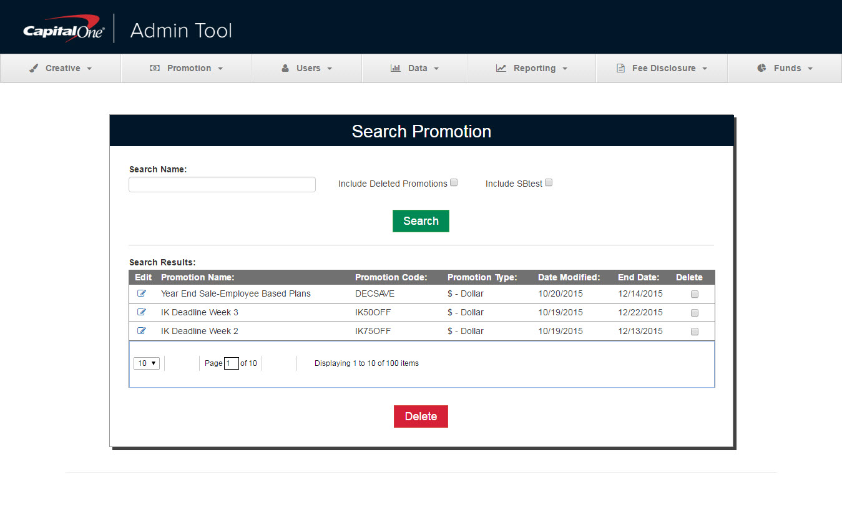Toggle the Include SBtest checkbox

[x=549, y=183]
